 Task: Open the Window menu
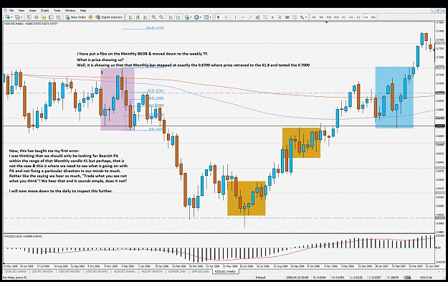pos(70,11)
